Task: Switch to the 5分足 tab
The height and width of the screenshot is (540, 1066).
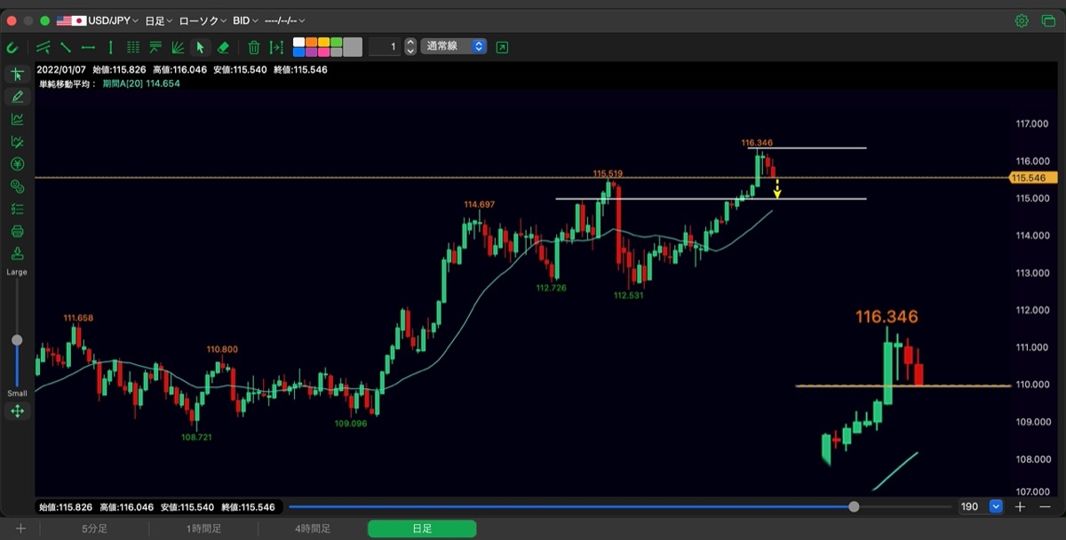Action: [x=95, y=529]
